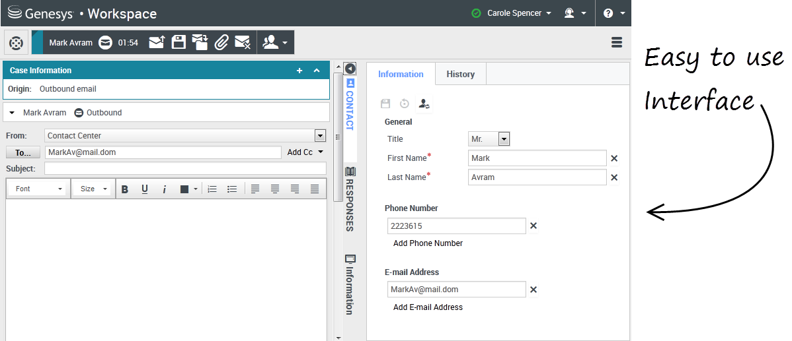The image size is (792, 341).
Task: Toggle italic text formatting
Action: 165,189
